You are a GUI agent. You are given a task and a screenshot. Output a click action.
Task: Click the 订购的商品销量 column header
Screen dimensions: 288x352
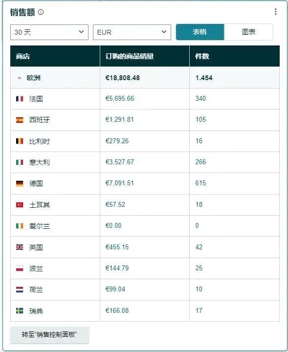click(x=130, y=56)
